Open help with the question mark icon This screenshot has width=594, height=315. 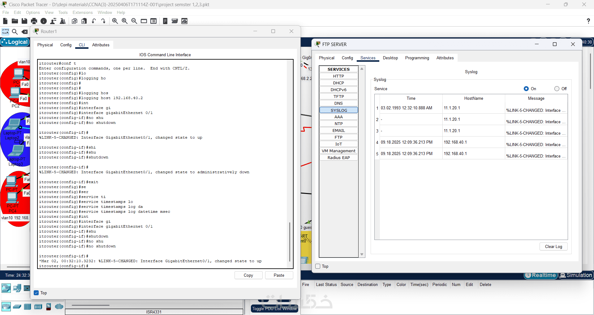point(588,21)
